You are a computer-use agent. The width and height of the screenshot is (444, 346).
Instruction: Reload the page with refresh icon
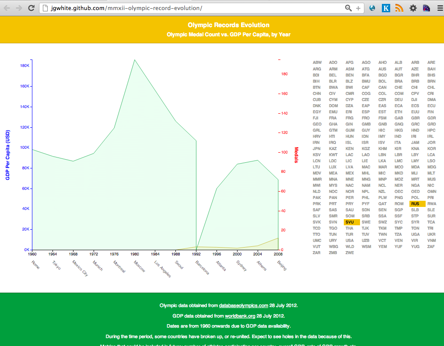pyautogui.click(x=31, y=8)
